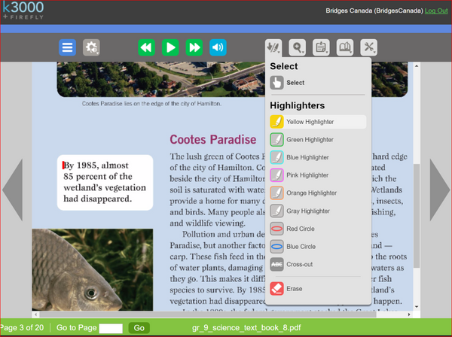Screen dimensions: 452x337
Task: Click the red circle oval icon
Action: click(276, 229)
